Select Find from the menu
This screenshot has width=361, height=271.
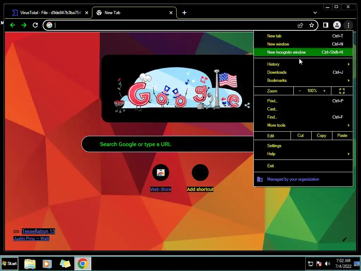click(x=303, y=117)
